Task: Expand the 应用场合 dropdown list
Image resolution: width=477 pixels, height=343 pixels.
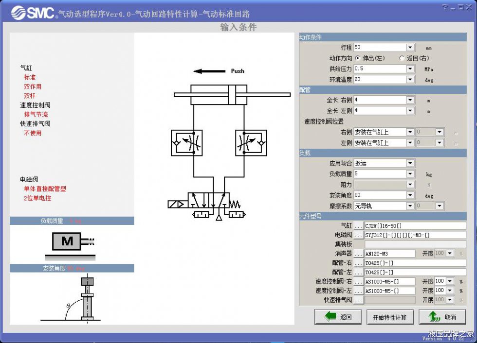Action: 410,163
